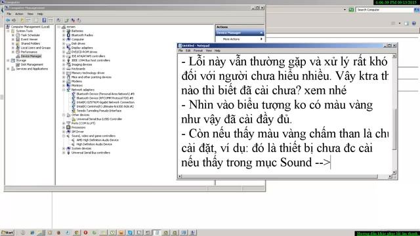
Task: Click the Start button on the taskbar
Action: point(7,233)
